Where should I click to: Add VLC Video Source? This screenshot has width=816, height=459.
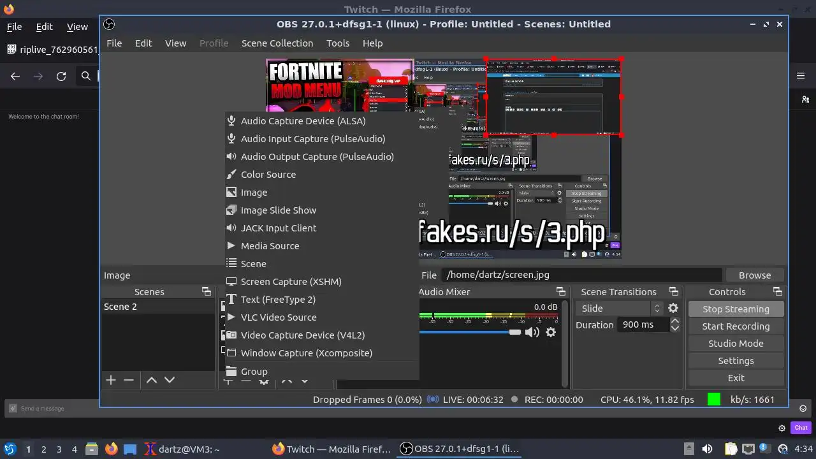(322, 317)
